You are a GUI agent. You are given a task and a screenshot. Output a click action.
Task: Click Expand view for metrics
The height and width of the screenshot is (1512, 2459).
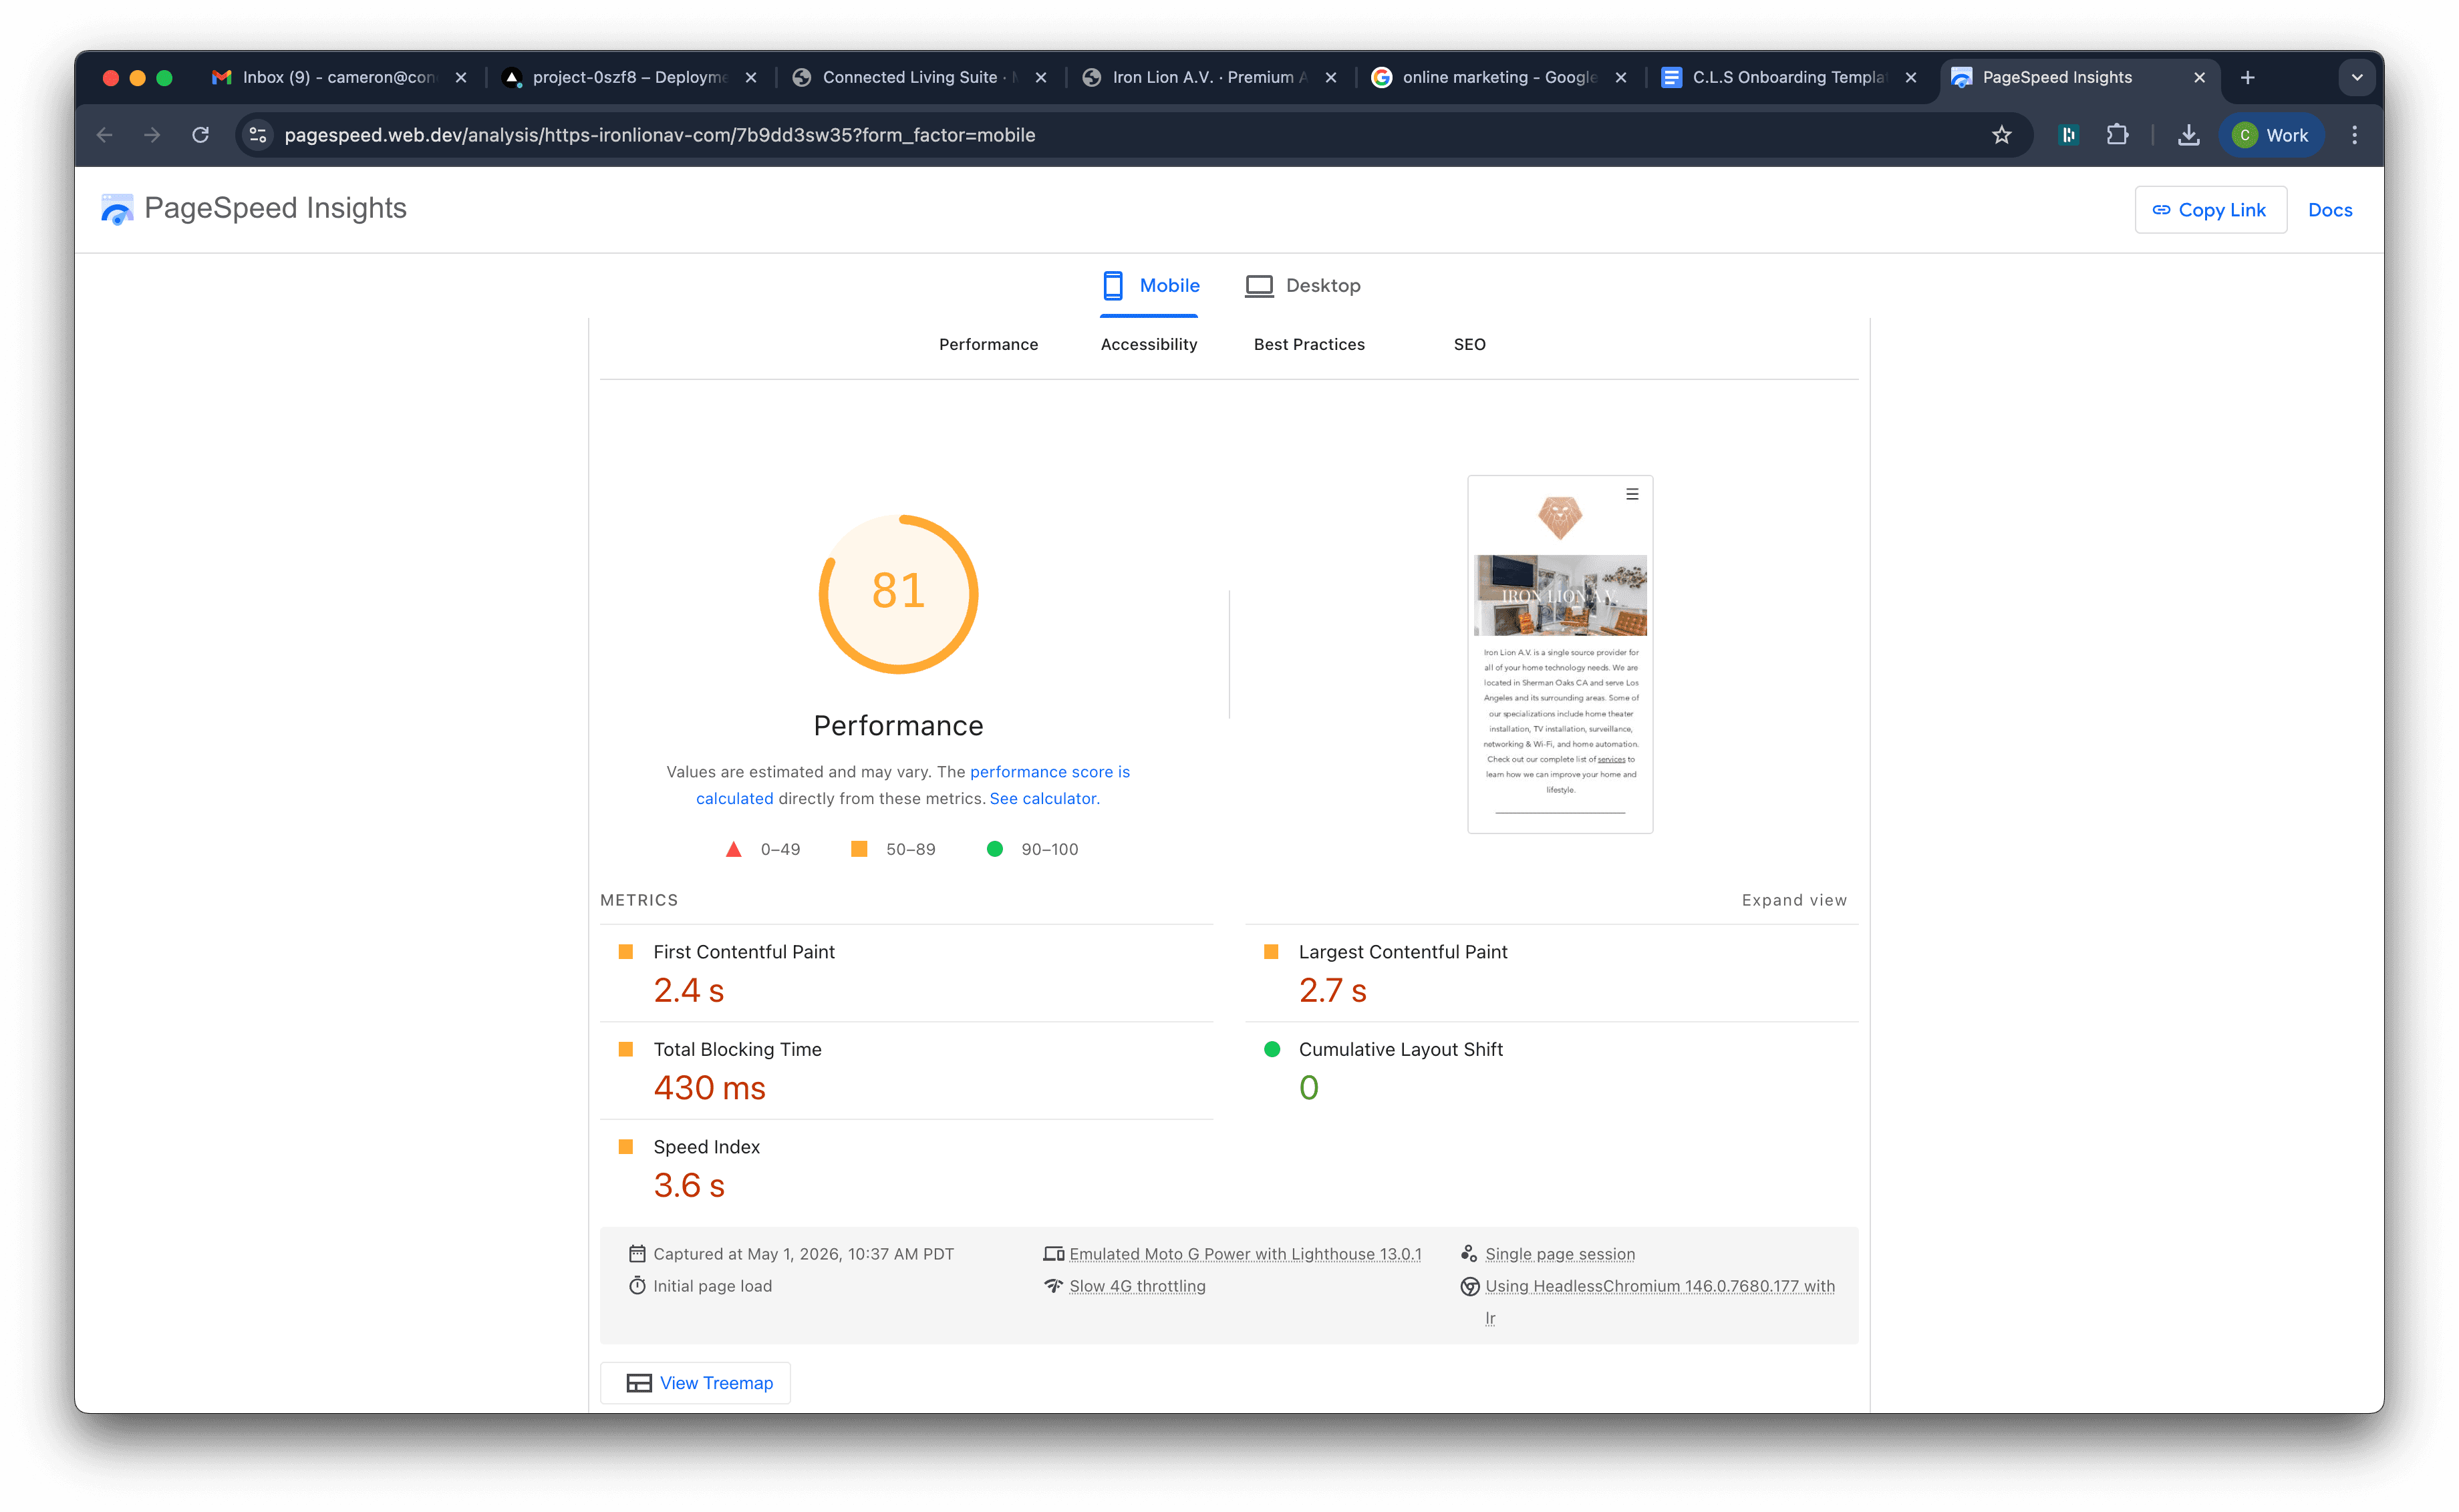click(1793, 900)
